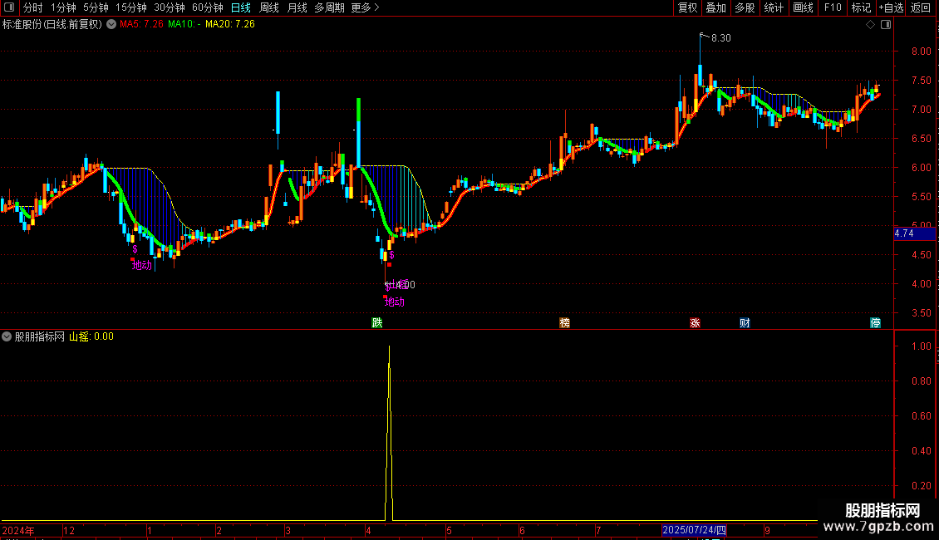This screenshot has height=540, width=939.
Task: Click the 2025/07/24/四 date marker
Action: [694, 530]
